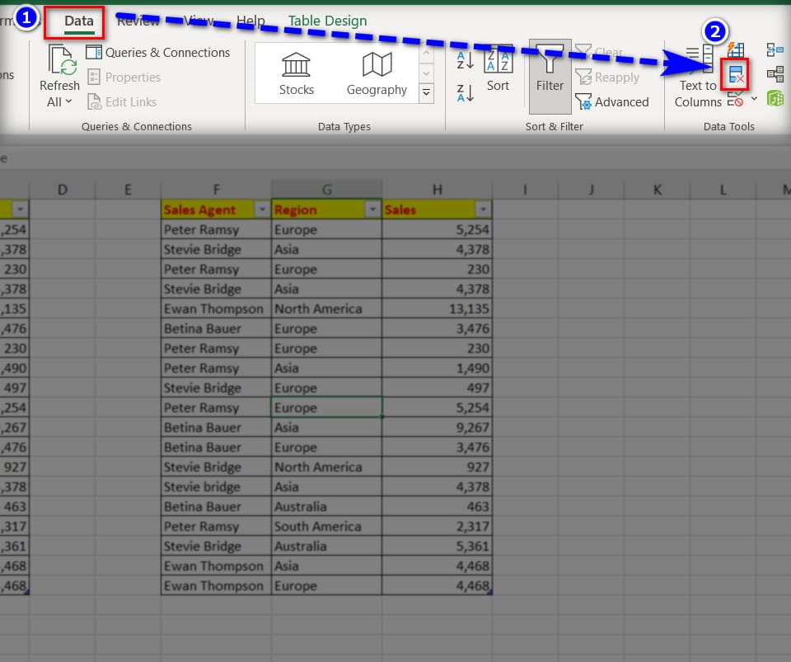Click the lowercase Stevie bridge cell
Screen dimensions: 791x662
(x=216, y=486)
